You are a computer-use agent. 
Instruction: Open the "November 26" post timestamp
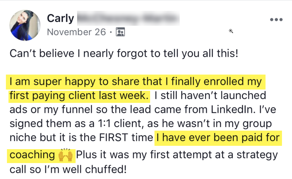click(x=76, y=32)
